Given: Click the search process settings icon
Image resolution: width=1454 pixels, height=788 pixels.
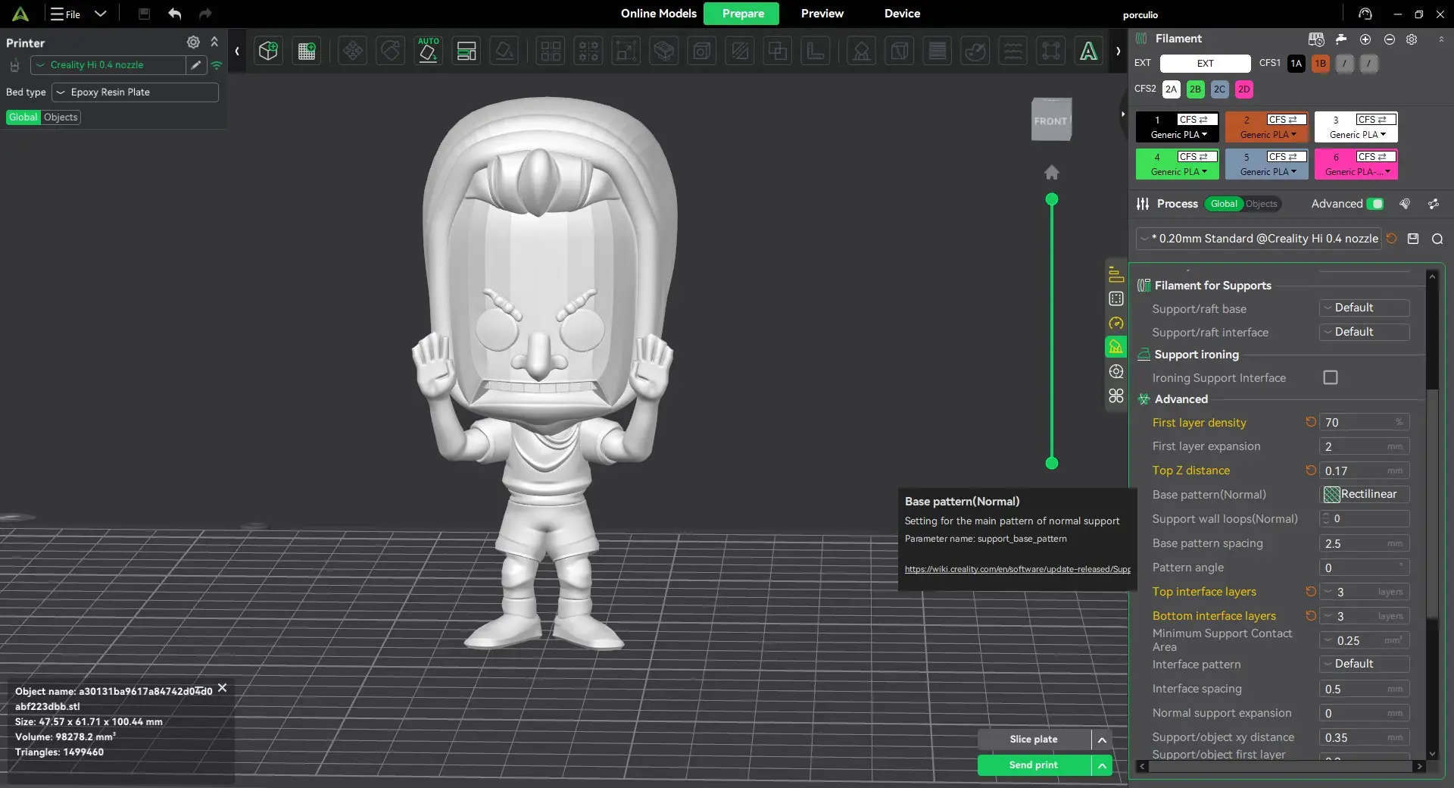Looking at the screenshot, I should (x=1437, y=239).
